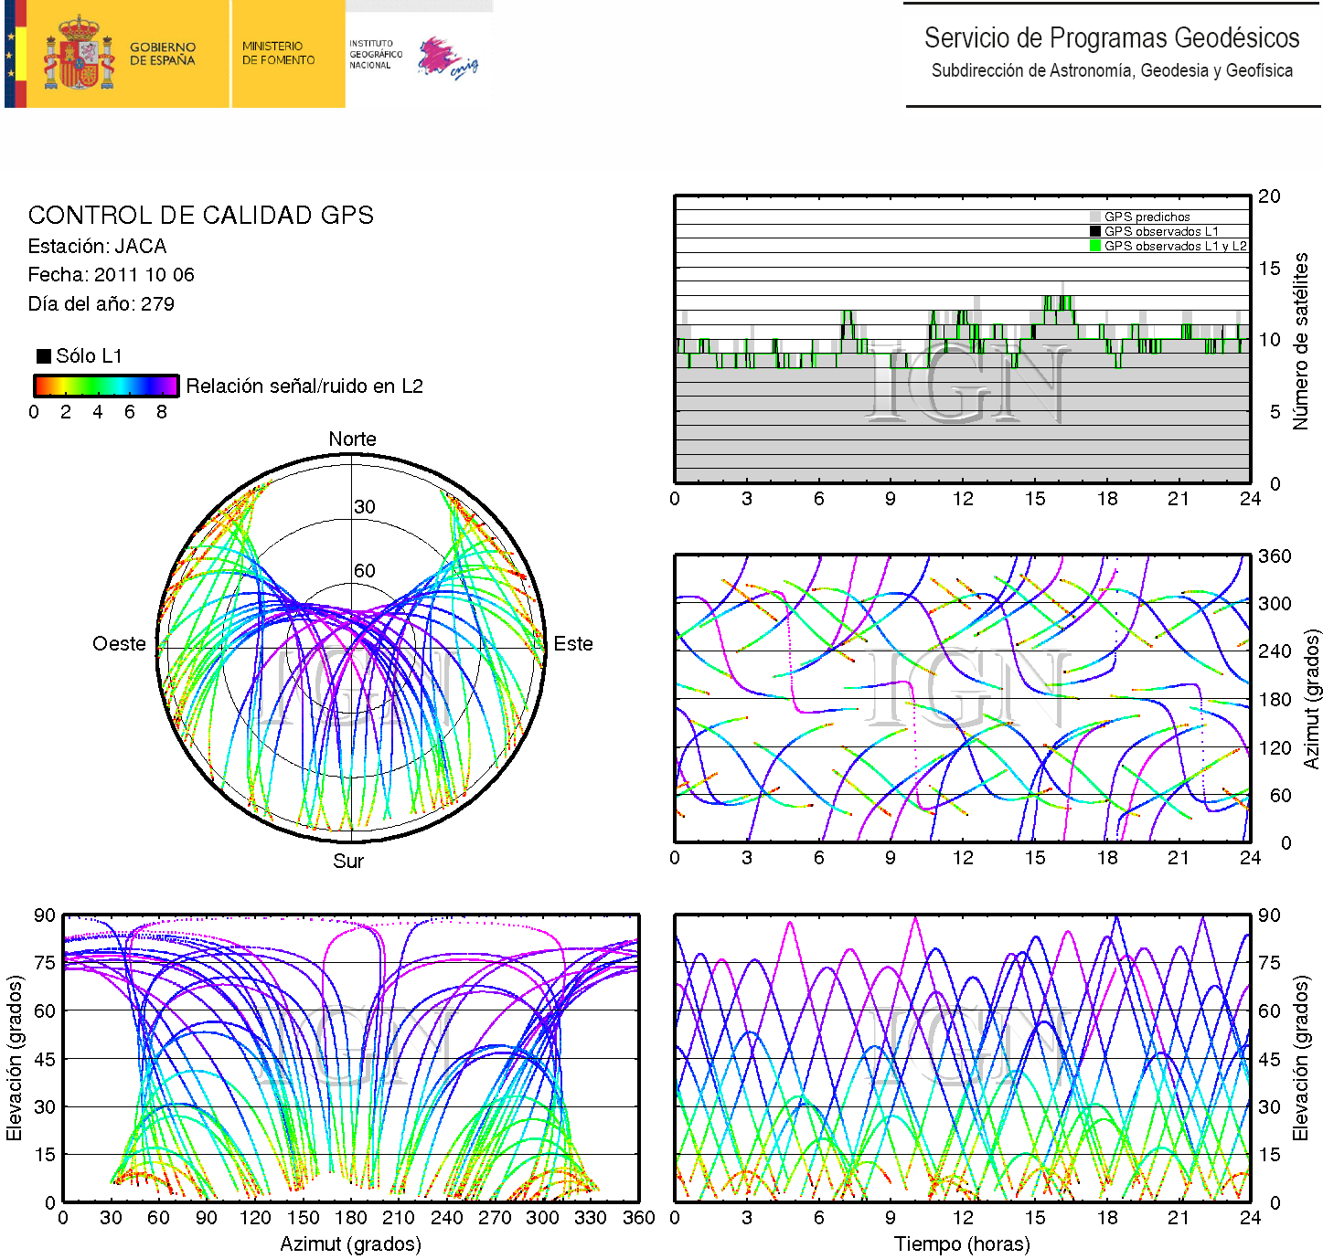Click the 'Estación: JACA' label

[97, 247]
